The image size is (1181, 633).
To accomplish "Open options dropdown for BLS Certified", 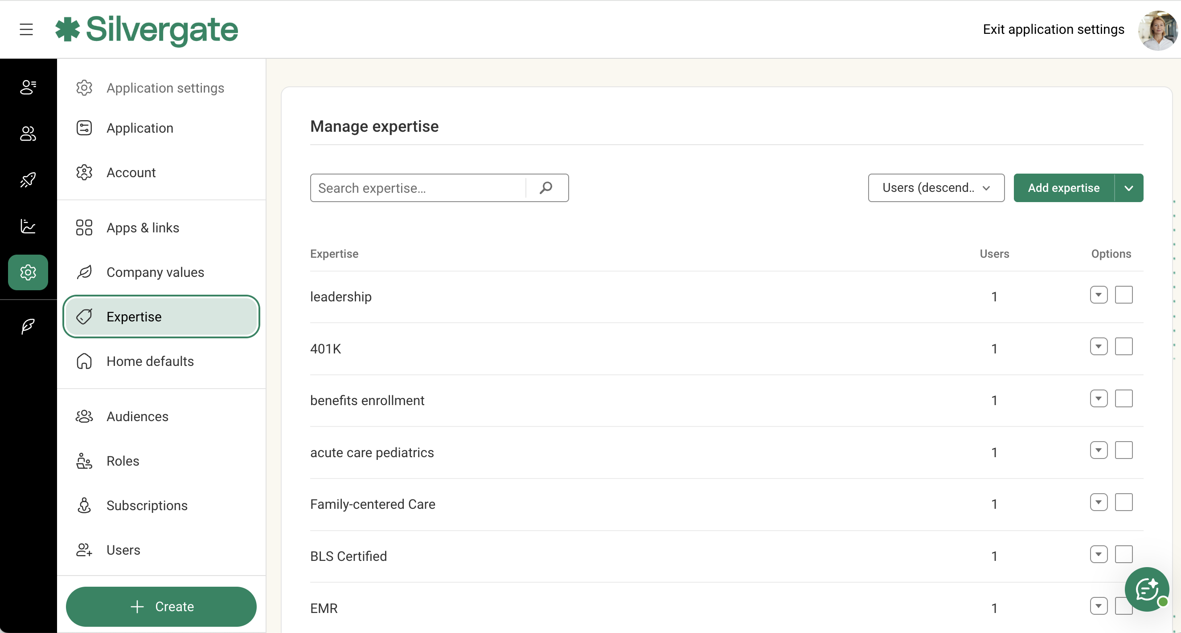I will tap(1099, 554).
